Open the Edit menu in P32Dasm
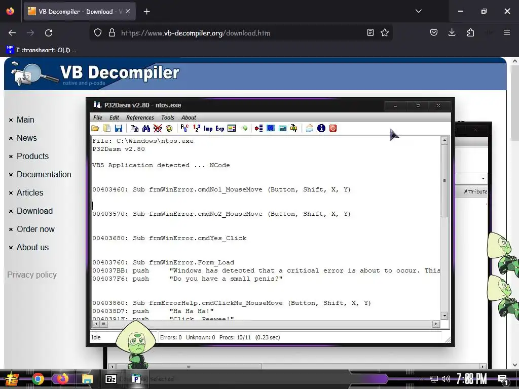Viewport: 519px width, 389px height. coord(114,118)
